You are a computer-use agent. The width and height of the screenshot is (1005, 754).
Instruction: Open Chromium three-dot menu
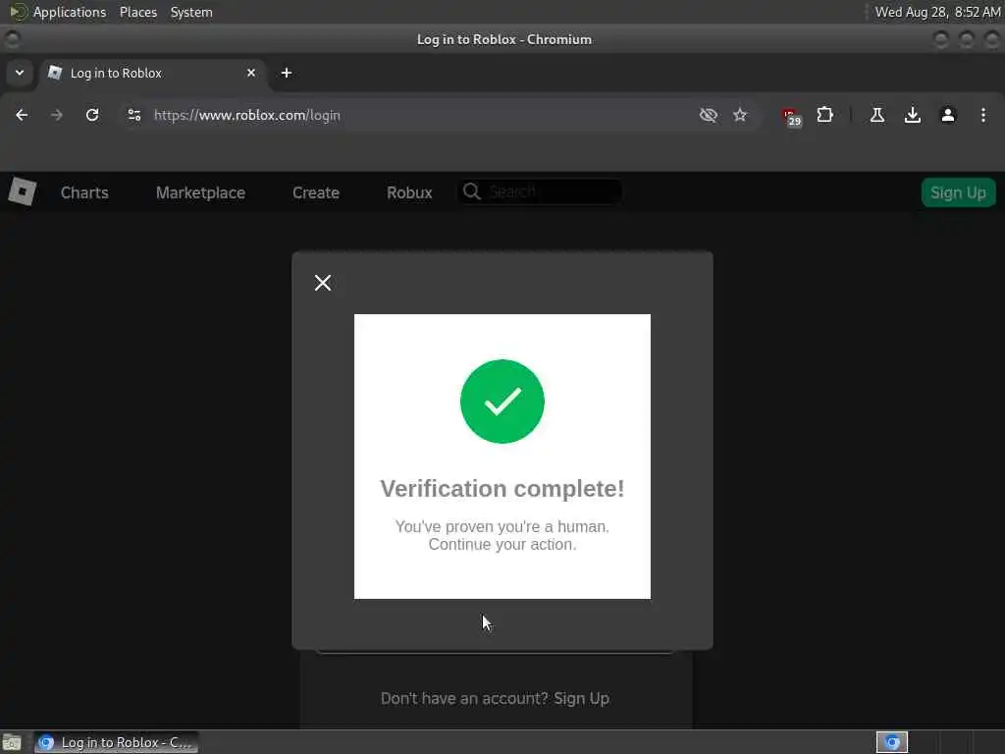(x=983, y=116)
